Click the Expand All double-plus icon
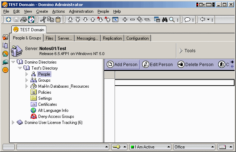The height and width of the screenshot is (152, 236). [140, 20]
